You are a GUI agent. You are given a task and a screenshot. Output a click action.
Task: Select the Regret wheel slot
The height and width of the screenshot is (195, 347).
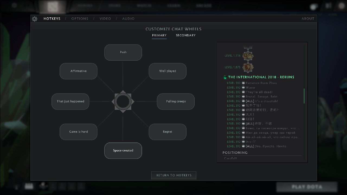[168, 132]
